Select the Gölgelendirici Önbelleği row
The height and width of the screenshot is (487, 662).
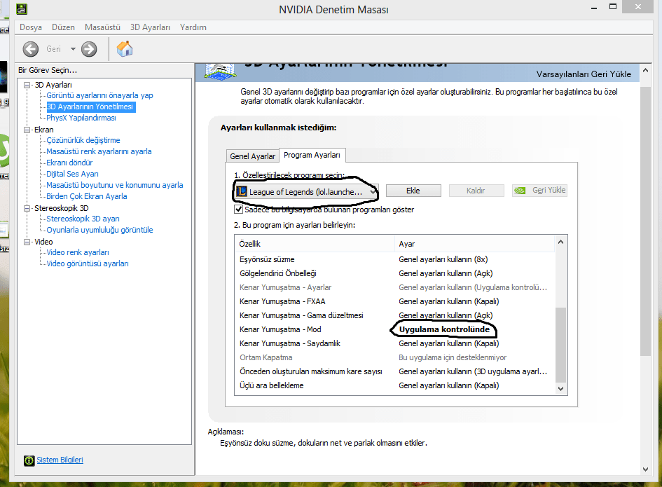coord(395,273)
